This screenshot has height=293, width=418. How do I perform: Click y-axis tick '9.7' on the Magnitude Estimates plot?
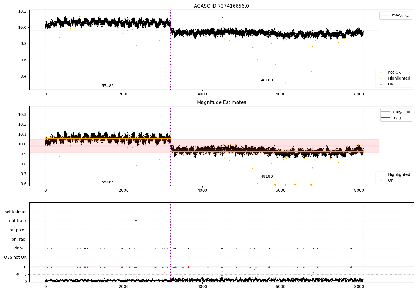[x=23, y=174]
